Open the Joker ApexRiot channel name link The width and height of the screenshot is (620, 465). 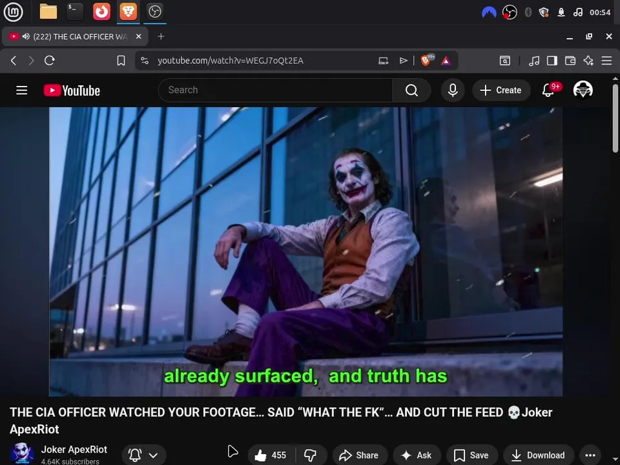74,449
